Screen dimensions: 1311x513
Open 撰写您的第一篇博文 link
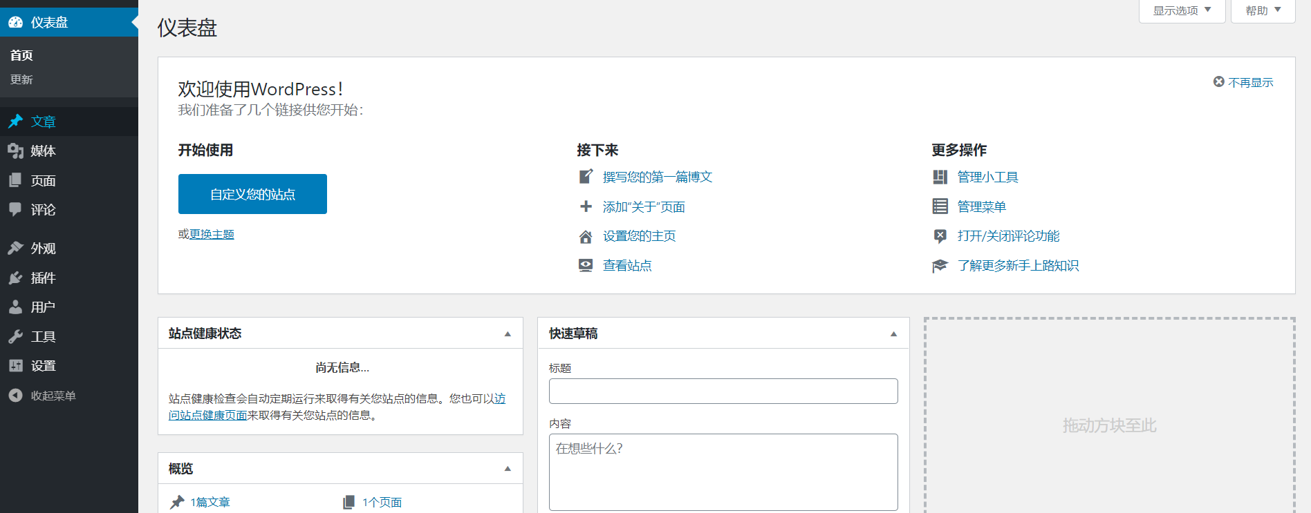point(658,177)
